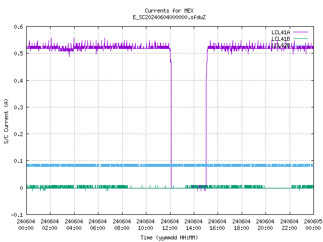Click the 240604 00:00 x-axis tick label
The image size is (323, 242).
26,225
